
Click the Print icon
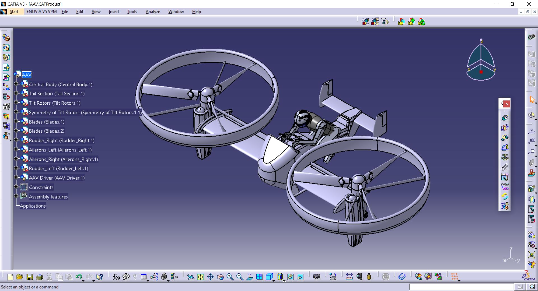[x=40, y=277]
